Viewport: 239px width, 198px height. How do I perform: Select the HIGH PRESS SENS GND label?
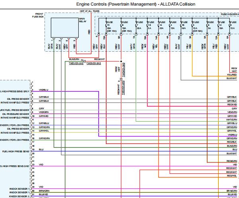click(x=14, y=166)
